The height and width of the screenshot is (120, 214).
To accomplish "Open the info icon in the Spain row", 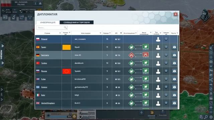I will coord(166,47).
